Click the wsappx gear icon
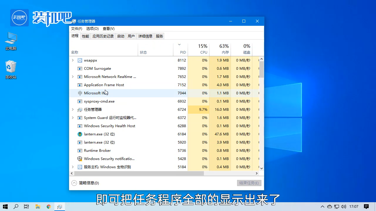This screenshot has height=211, width=376. [80, 60]
